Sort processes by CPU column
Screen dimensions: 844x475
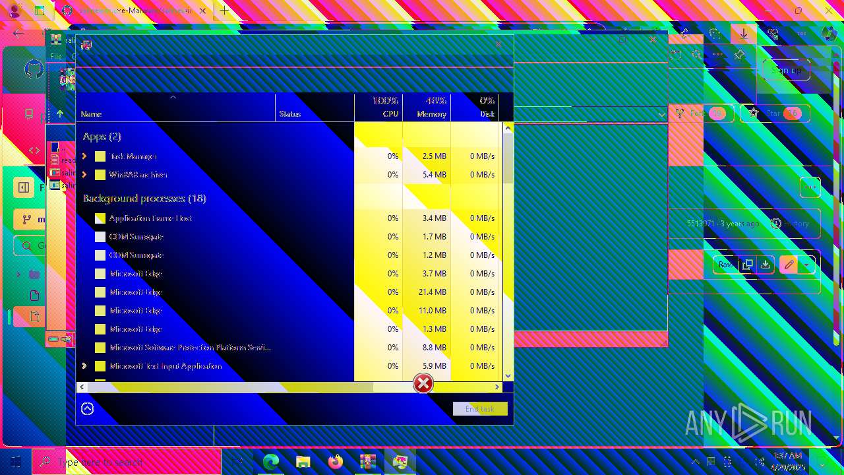click(x=378, y=107)
